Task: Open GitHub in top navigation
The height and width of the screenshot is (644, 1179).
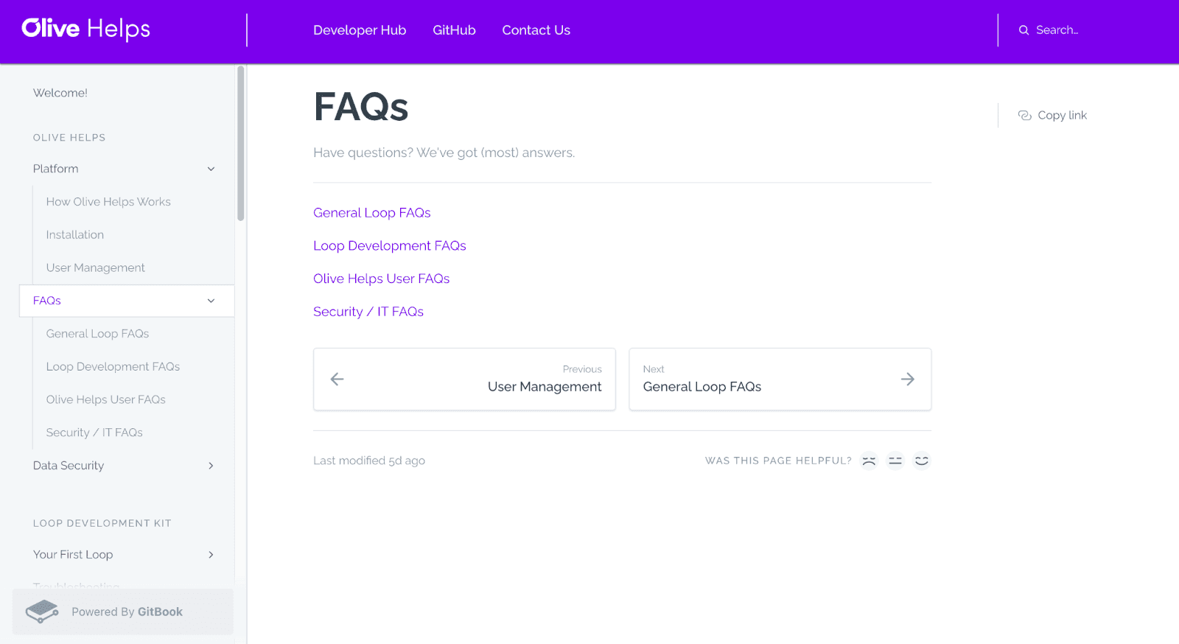Action: (x=454, y=30)
